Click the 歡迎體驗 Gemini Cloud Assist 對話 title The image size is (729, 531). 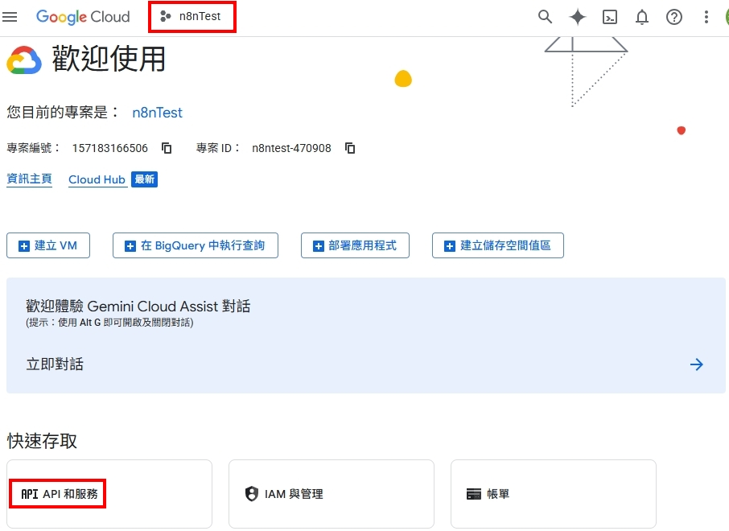coord(138,307)
